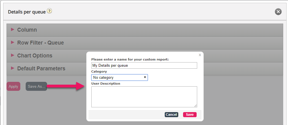Click the triangle arrow beside Chart Options
This screenshot has width=288, height=125.
[x=13, y=55]
